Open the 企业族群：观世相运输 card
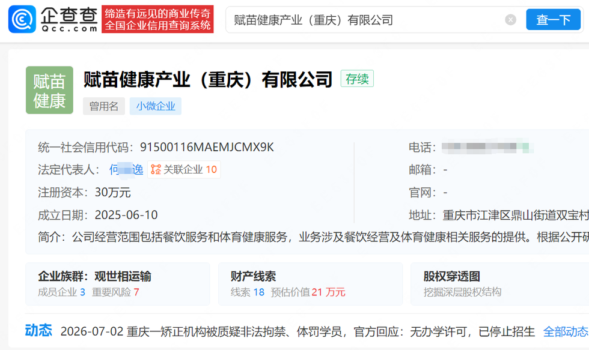Screen dimensions: 589x350 pos(118,284)
